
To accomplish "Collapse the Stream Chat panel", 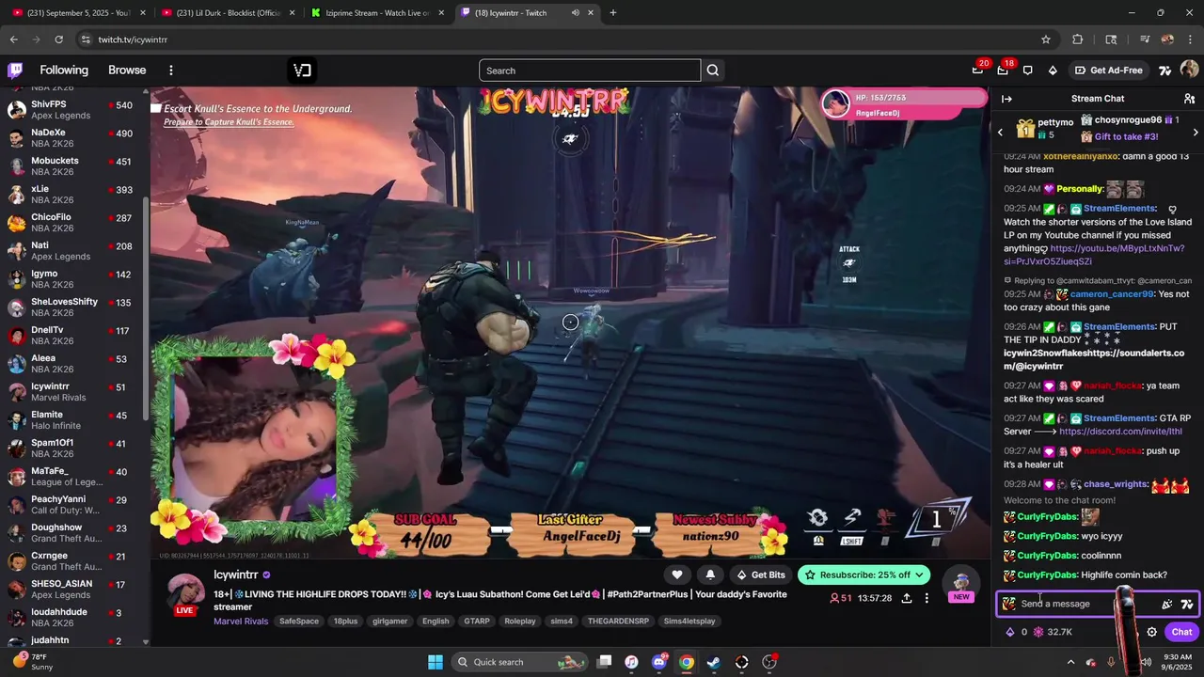I will point(1006,99).
